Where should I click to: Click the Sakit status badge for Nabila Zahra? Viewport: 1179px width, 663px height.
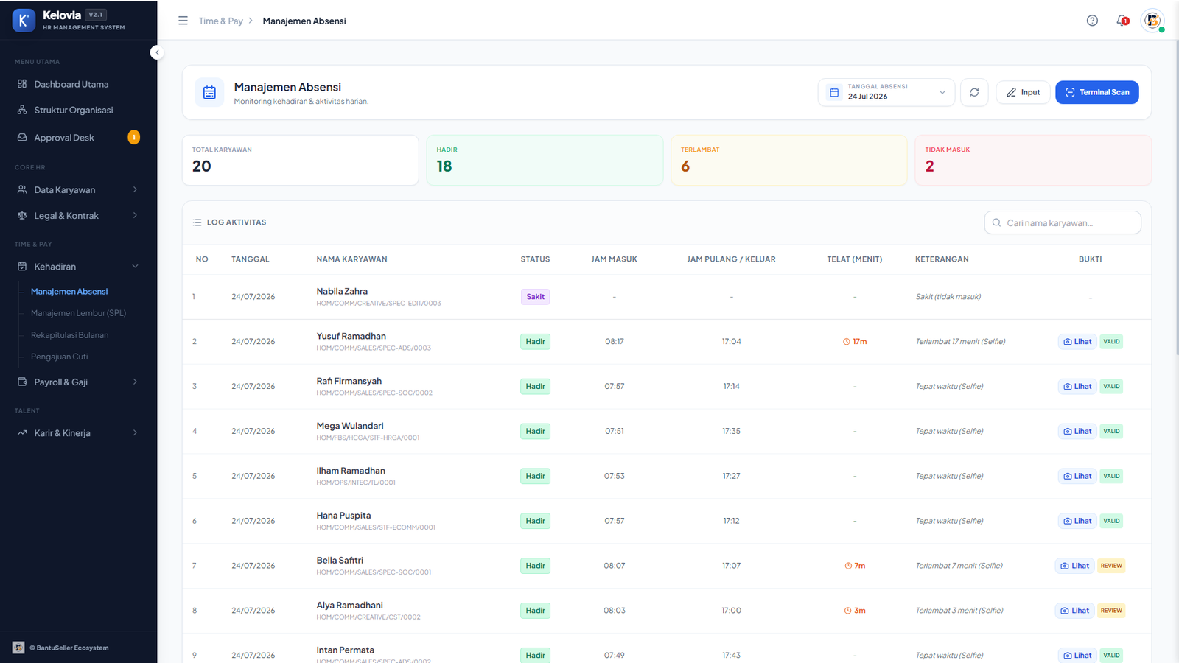tap(536, 297)
